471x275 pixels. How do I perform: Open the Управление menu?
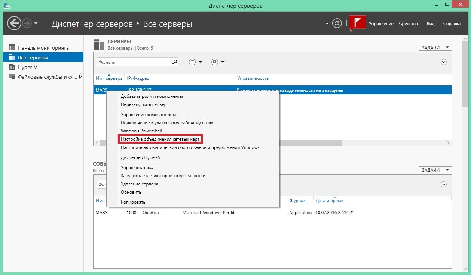[x=381, y=24]
